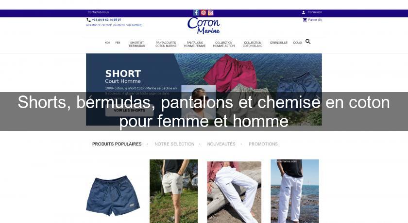Open the Facebook social icon

pos(196,13)
